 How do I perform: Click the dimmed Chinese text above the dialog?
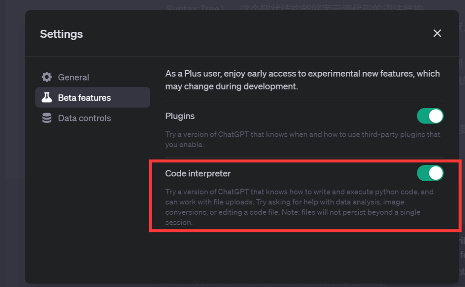(295, 7)
